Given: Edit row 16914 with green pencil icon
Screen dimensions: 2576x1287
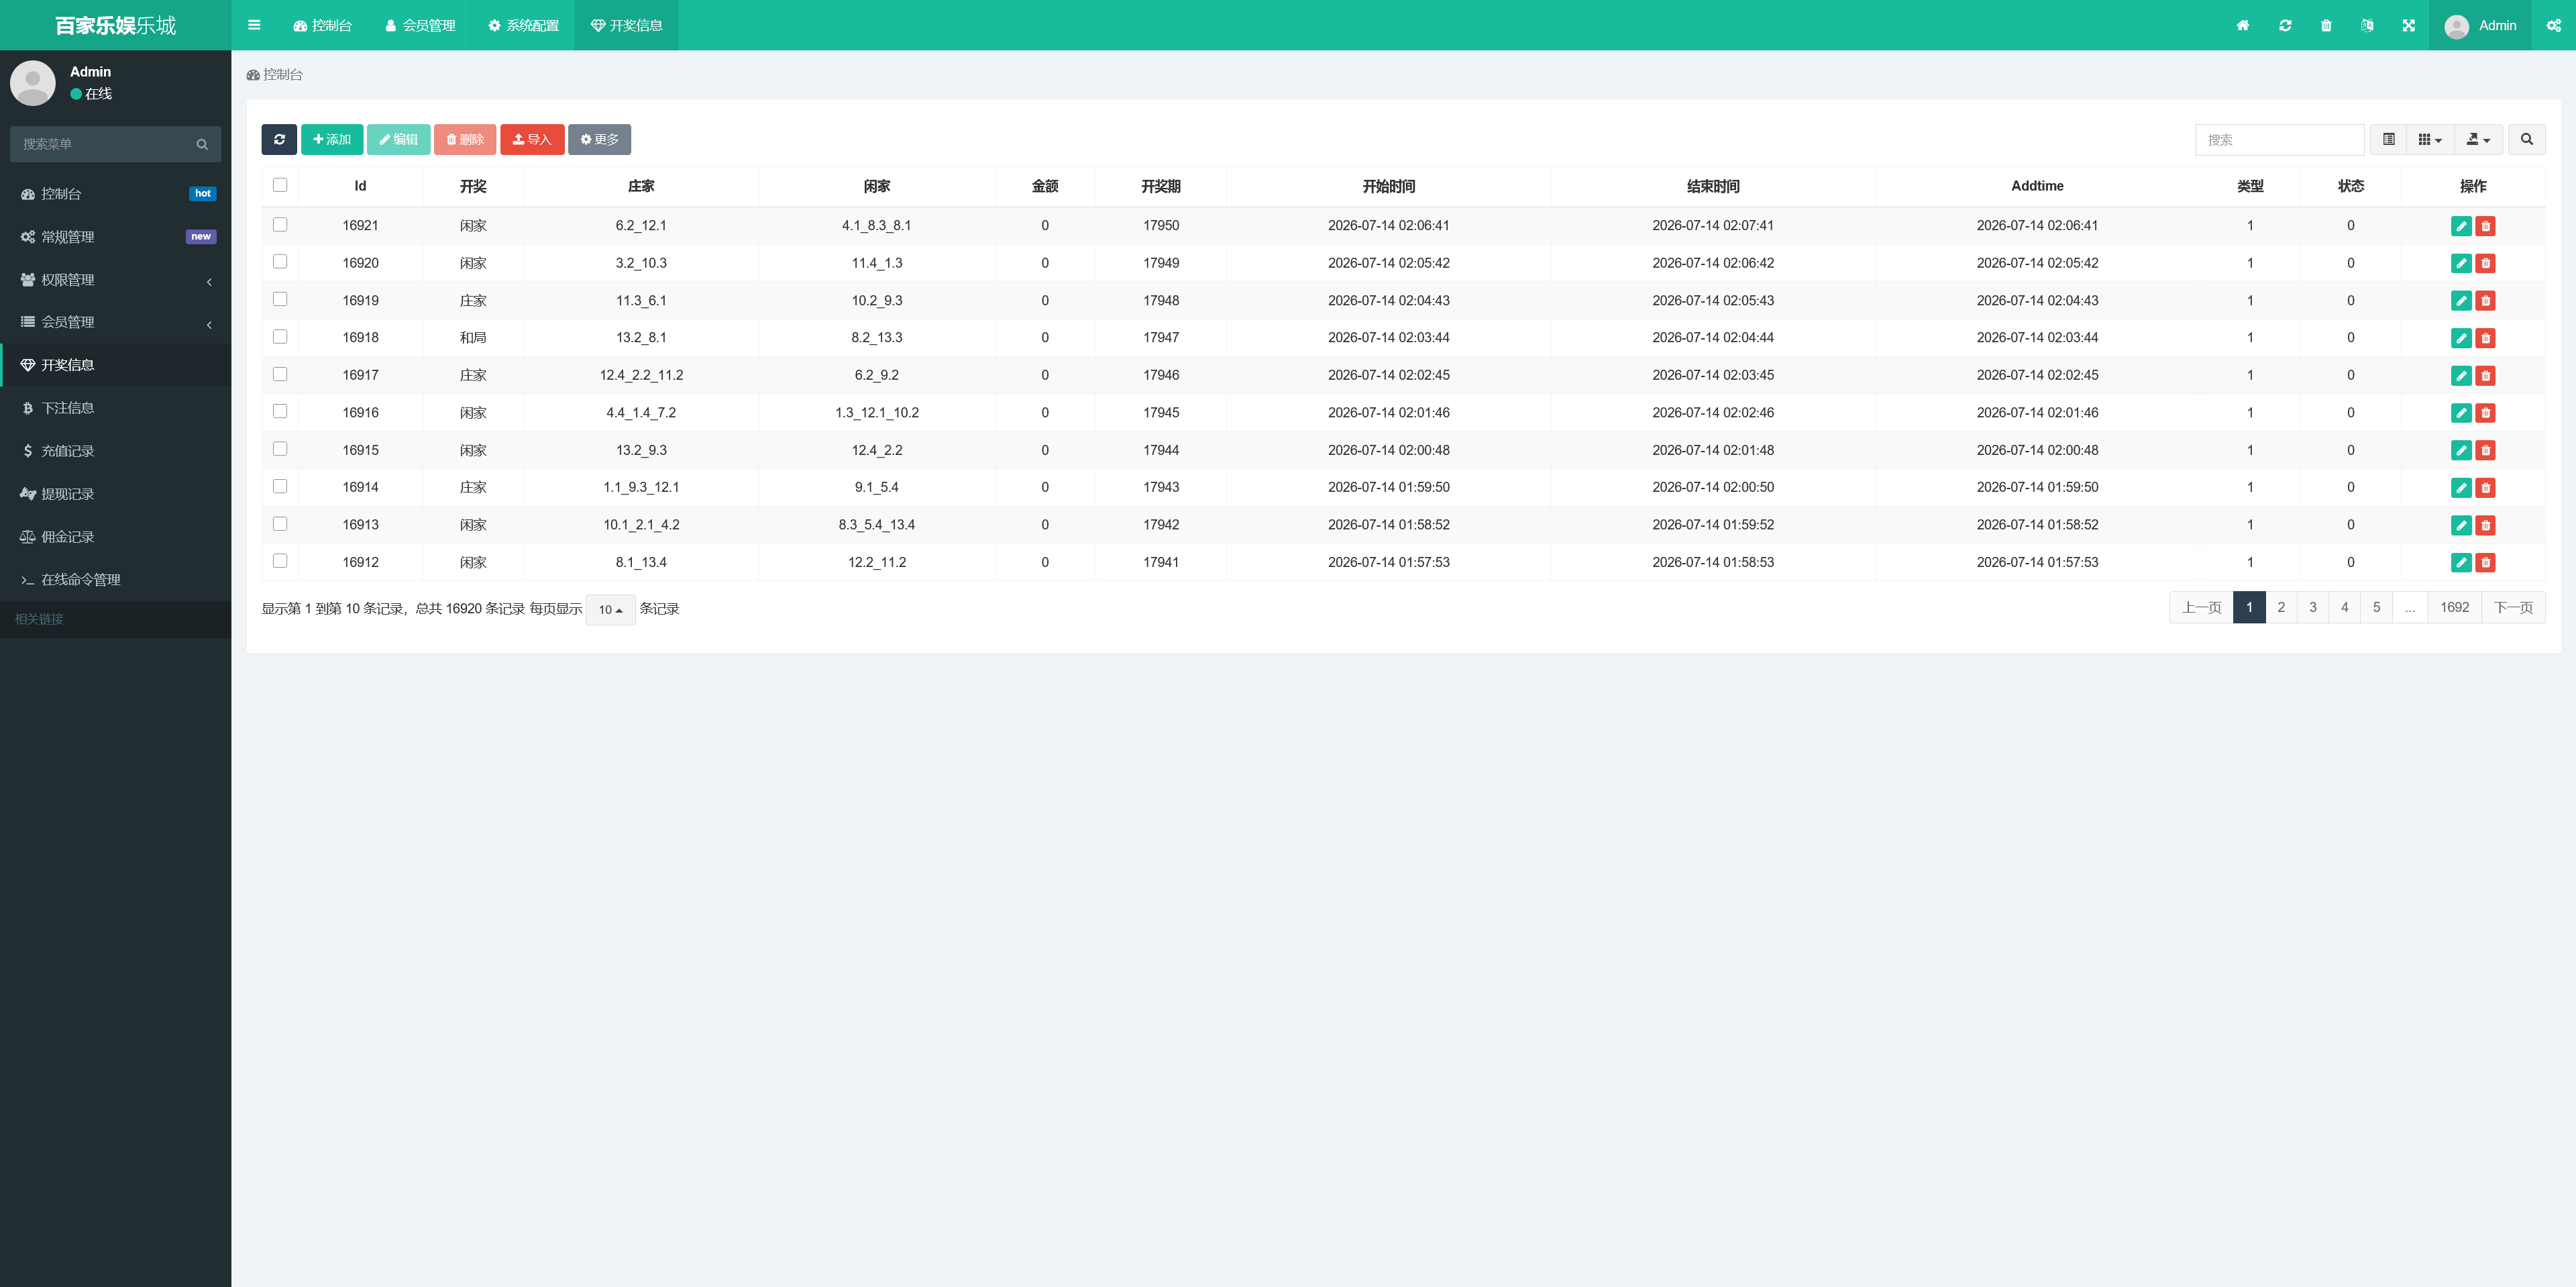Looking at the screenshot, I should pyautogui.click(x=2461, y=487).
